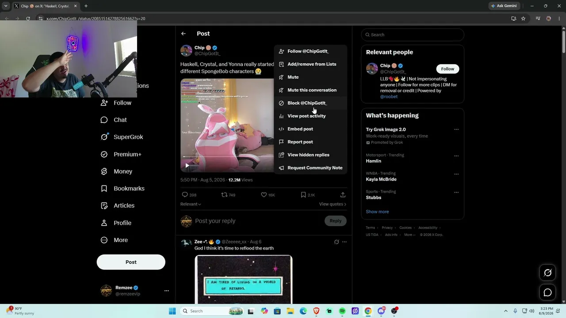This screenshot has height=318, width=566.
Task: Open Chip's profile avatar on the post
Action: tap(186, 50)
